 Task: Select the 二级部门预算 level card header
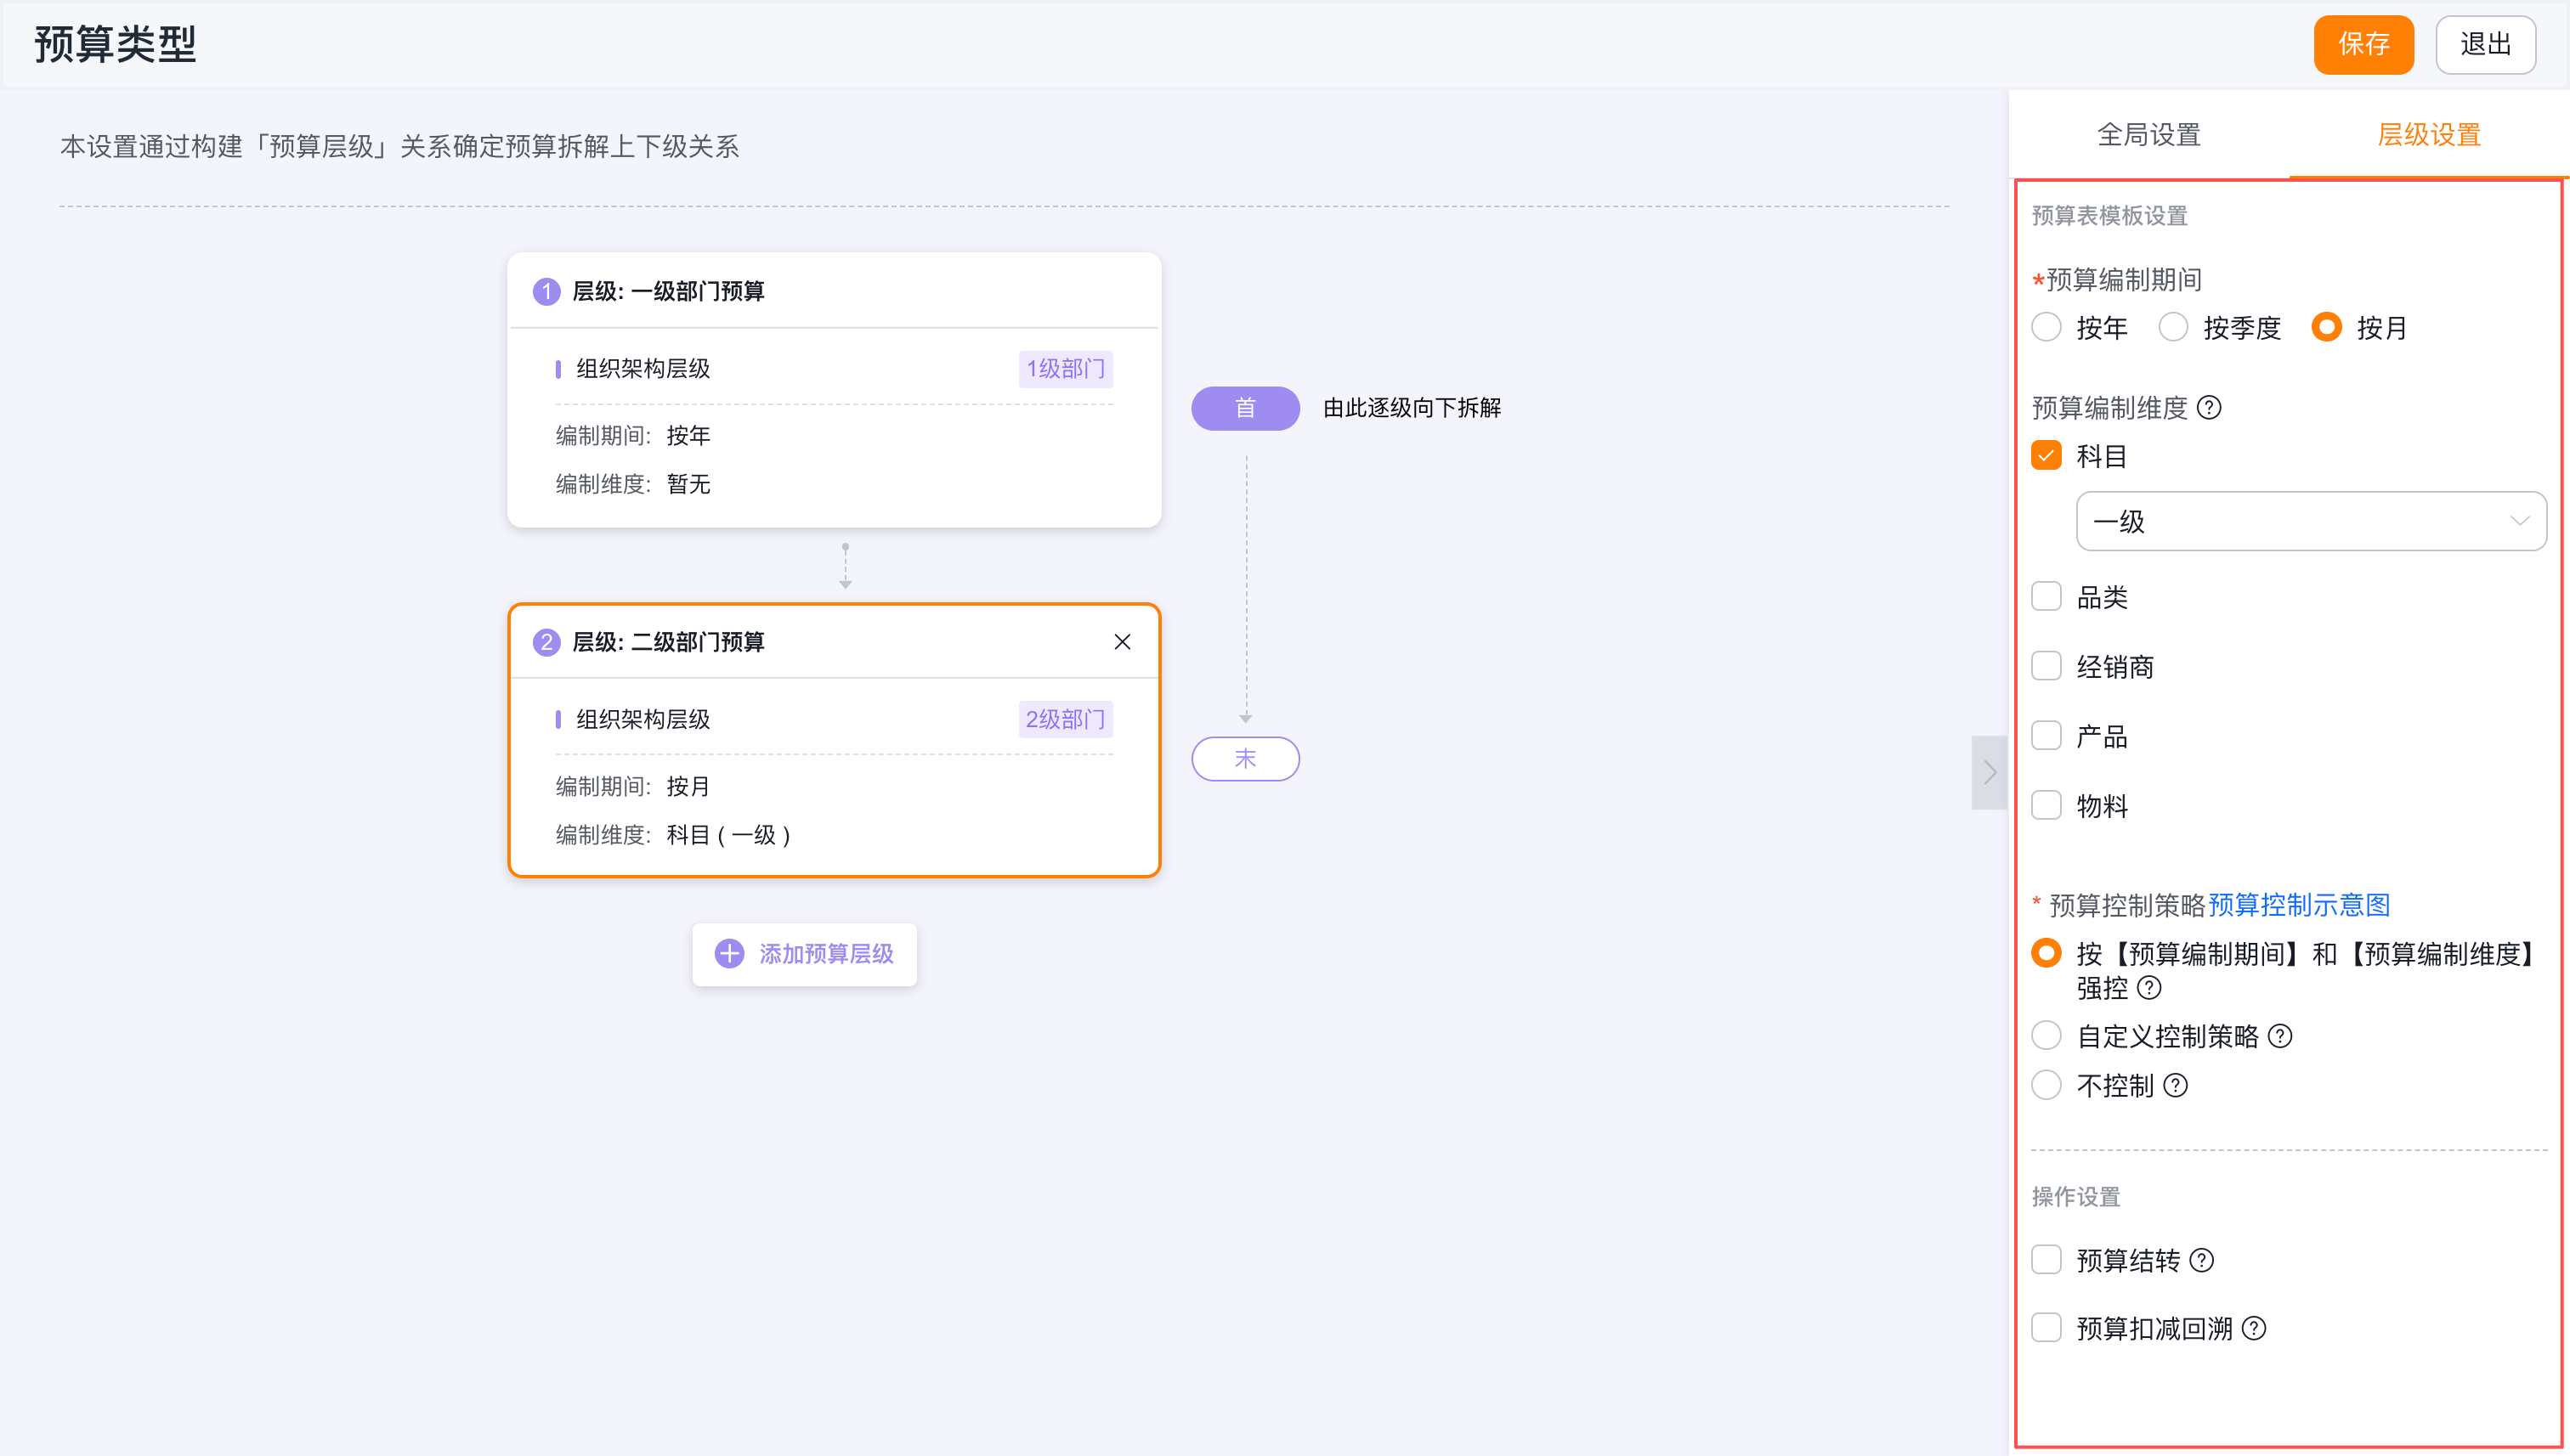click(835, 642)
